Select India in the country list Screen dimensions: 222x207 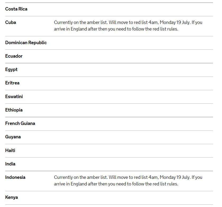coord(10,164)
